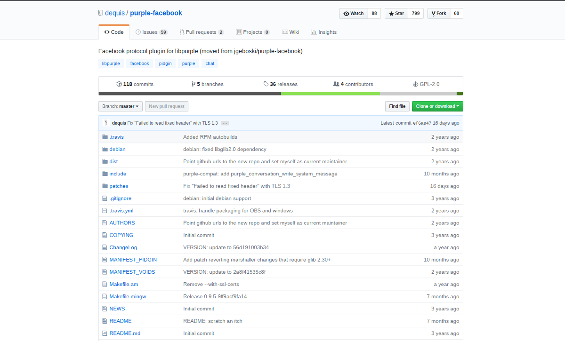Image resolution: width=565 pixels, height=341 pixels.
Task: Click the releases tag icon
Action: coord(266,84)
